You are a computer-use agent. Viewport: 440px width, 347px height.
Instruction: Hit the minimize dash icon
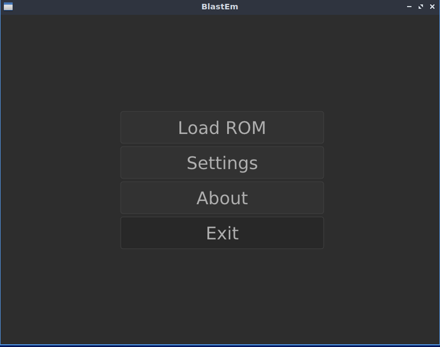(x=409, y=7)
